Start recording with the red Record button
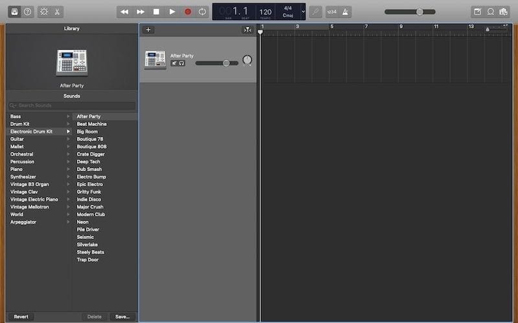Image resolution: width=518 pixels, height=323 pixels. pyautogui.click(x=188, y=12)
